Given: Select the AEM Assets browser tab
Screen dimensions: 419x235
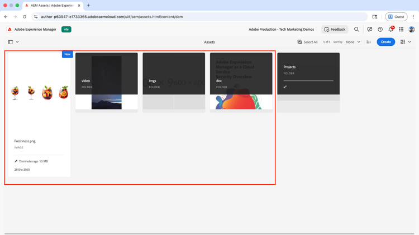Looking at the screenshot, I should (x=53, y=6).
